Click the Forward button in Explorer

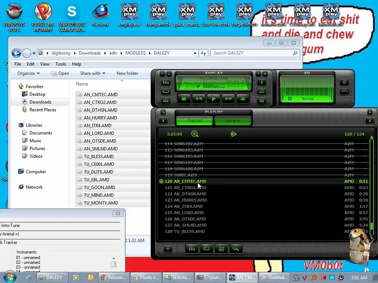coord(27,53)
